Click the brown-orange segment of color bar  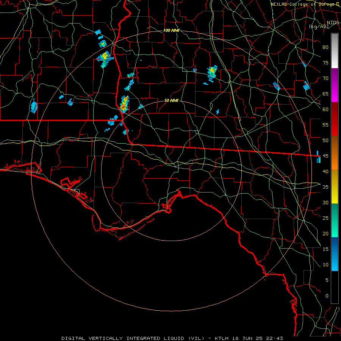pos(335,153)
